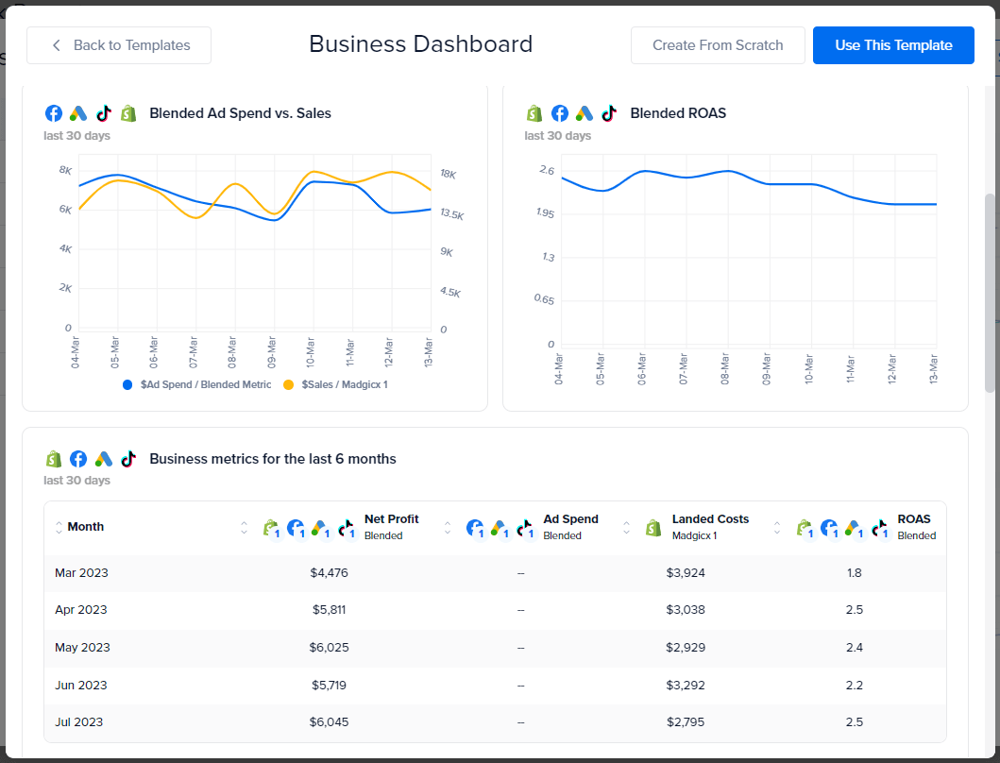Click the Facebook icon on Blended Ad Spend widget
This screenshot has width=1000, height=763.
coord(54,112)
